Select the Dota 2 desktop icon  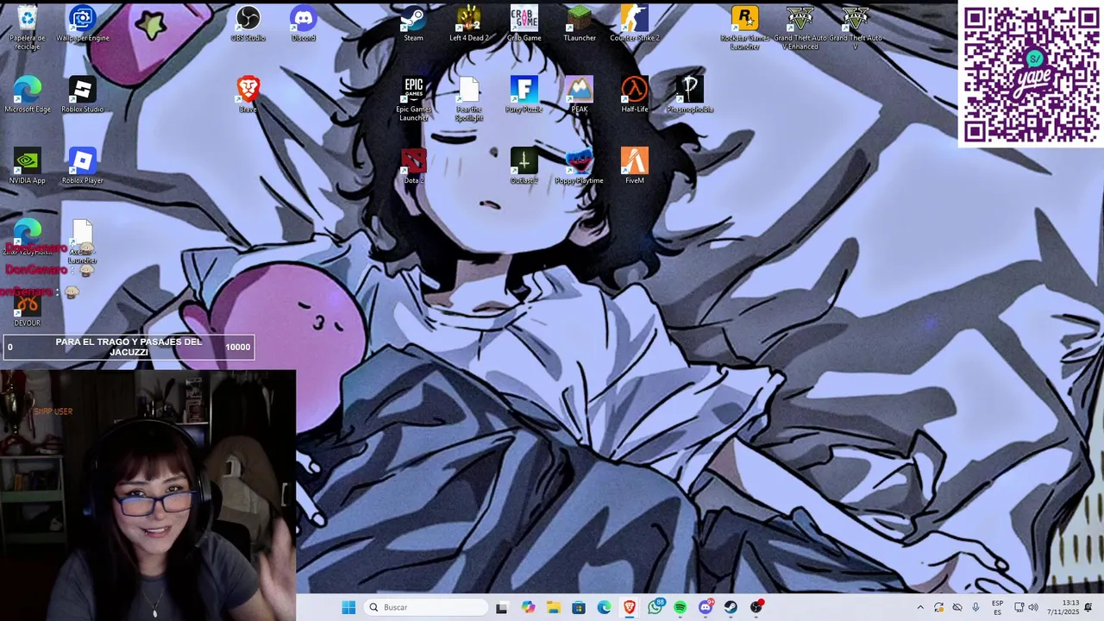[x=413, y=166]
